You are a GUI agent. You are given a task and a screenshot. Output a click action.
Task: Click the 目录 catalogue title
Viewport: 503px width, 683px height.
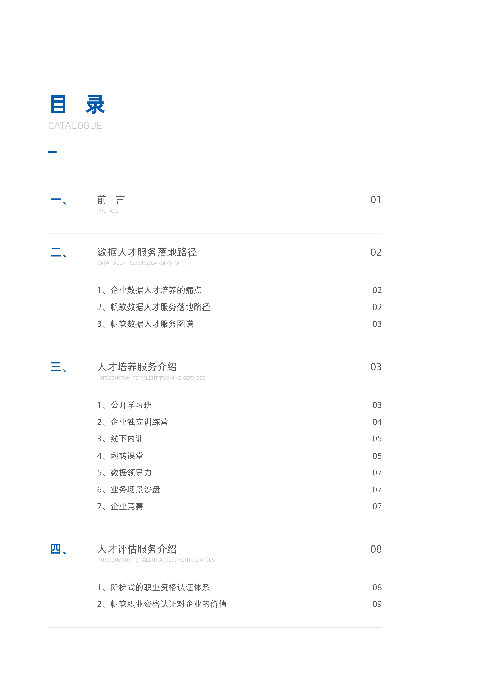point(77,105)
